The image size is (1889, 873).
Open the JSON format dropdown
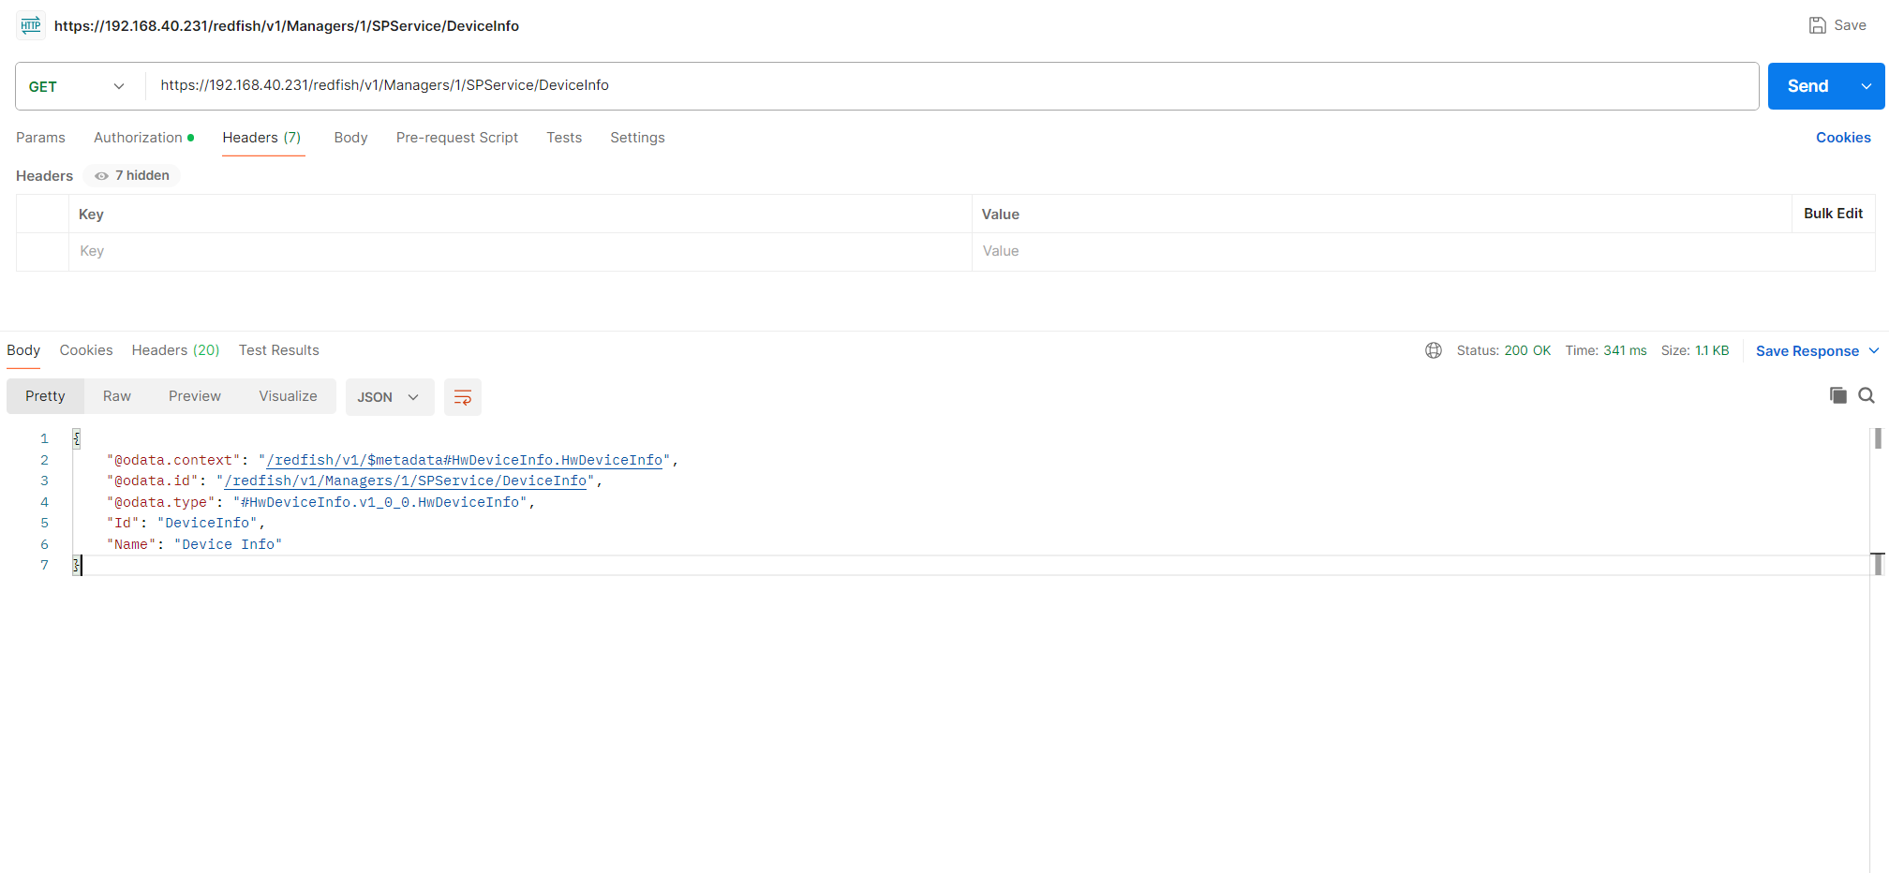[388, 397]
